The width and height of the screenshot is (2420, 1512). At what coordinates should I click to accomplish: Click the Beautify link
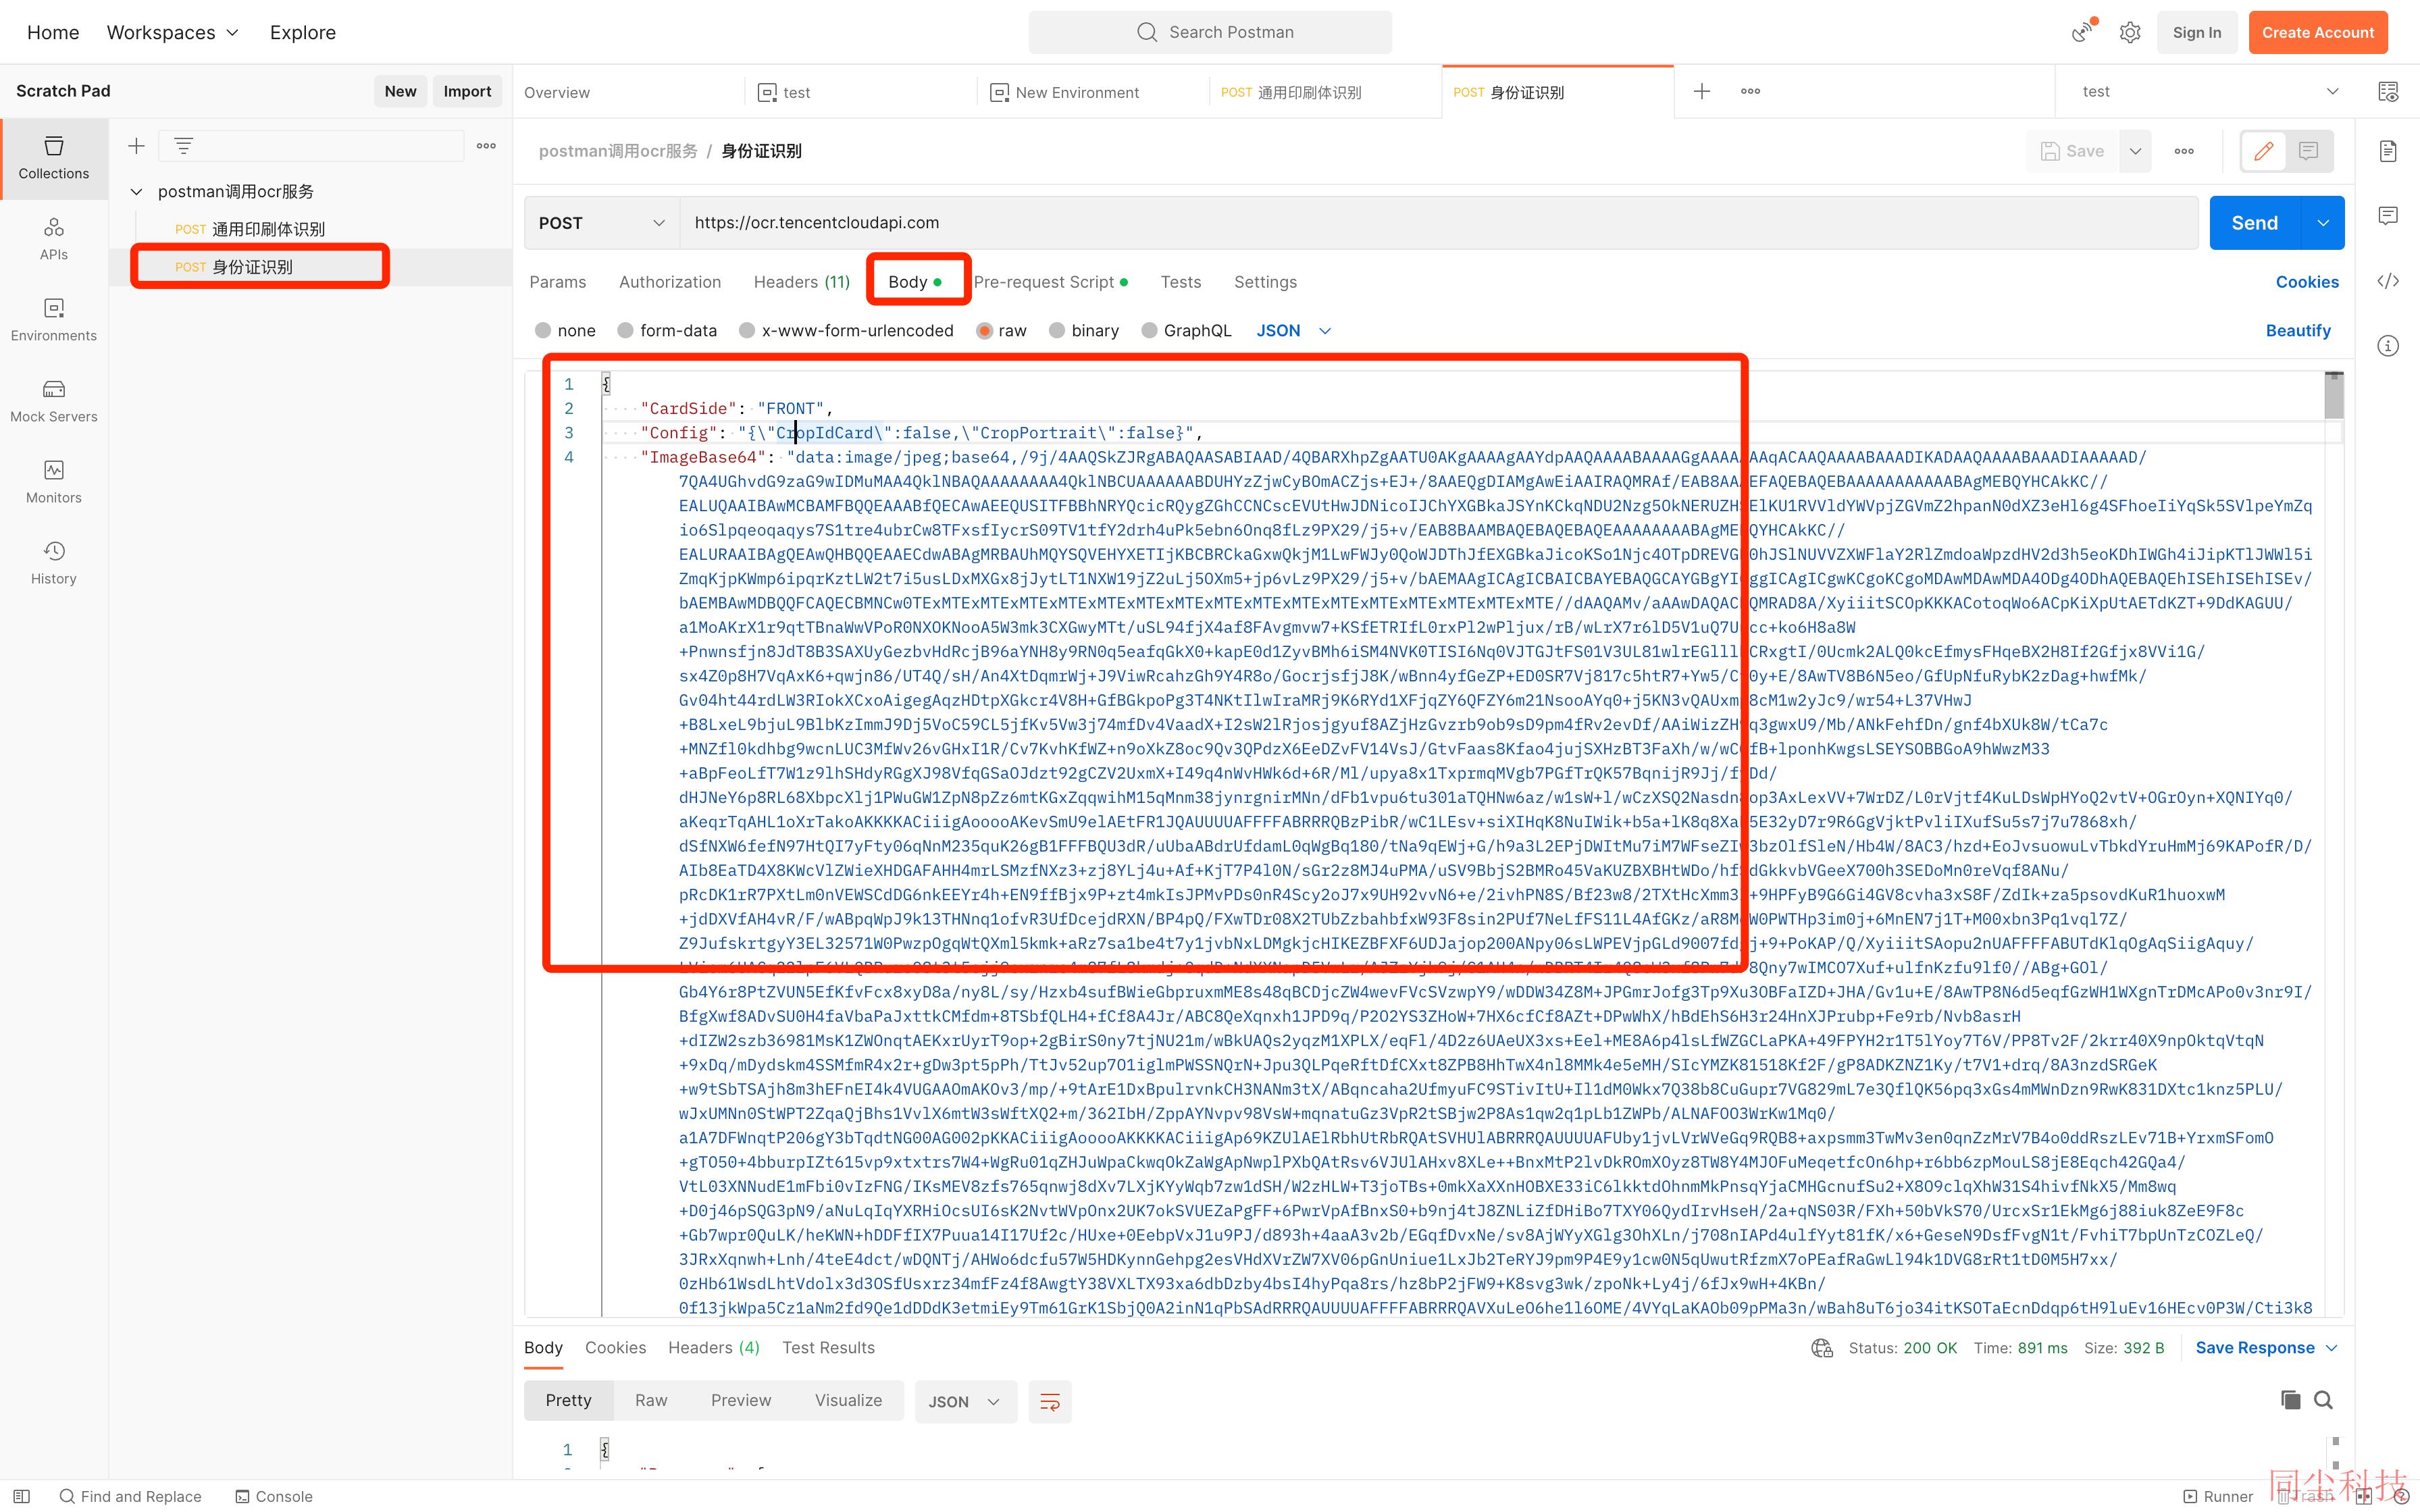tap(2298, 331)
